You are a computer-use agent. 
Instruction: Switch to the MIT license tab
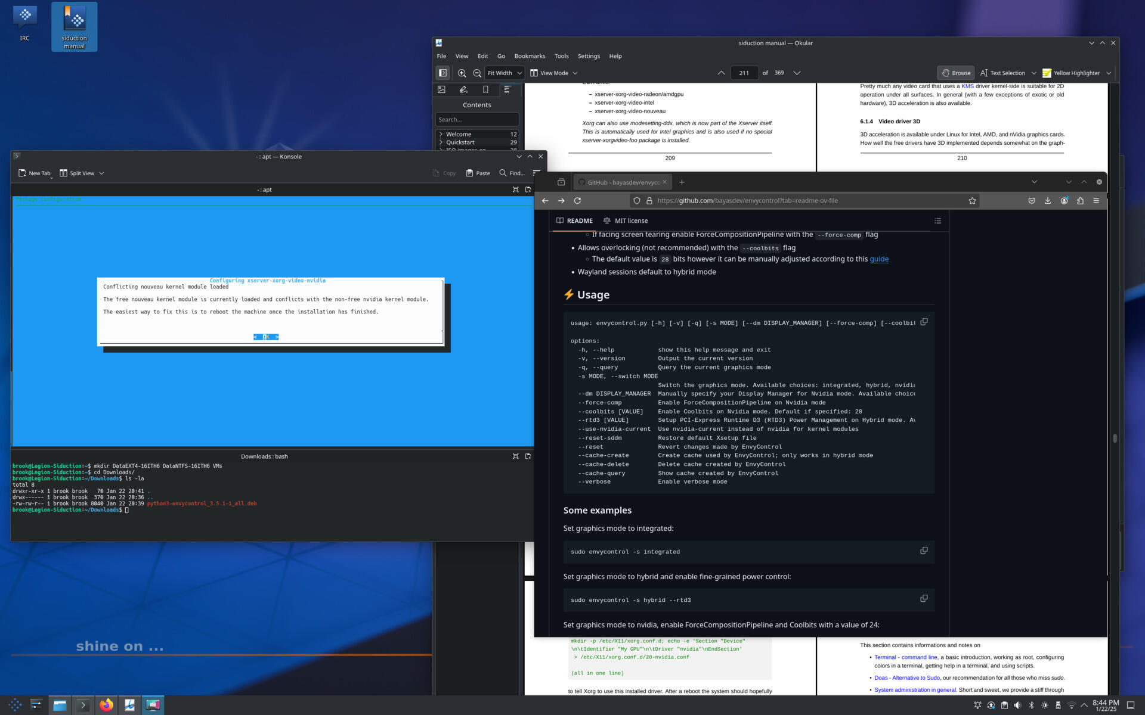[626, 220]
